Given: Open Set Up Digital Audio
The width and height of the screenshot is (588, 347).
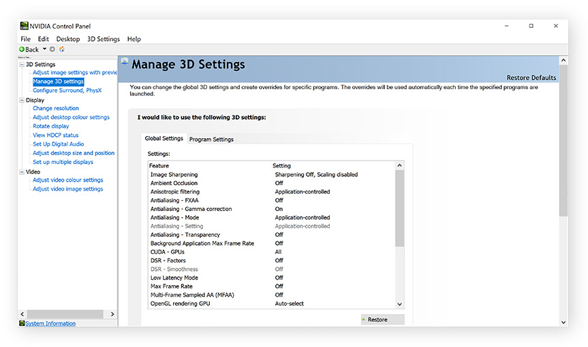Looking at the screenshot, I should click(x=59, y=144).
